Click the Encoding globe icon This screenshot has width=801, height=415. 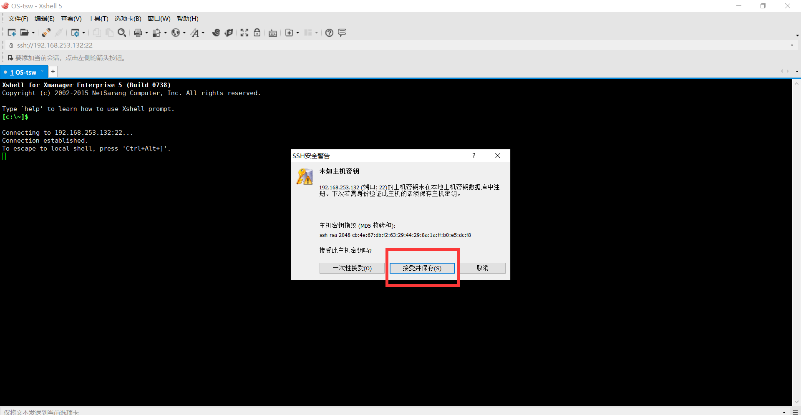click(176, 33)
